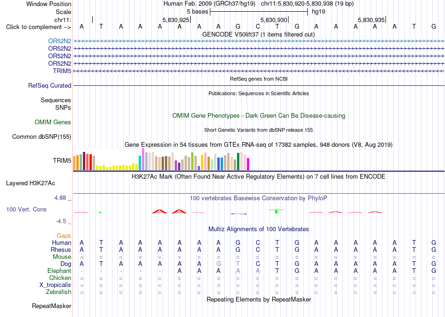The width and height of the screenshot is (445, 317).
Task: Click the Dog species label
Action: [x=66, y=264]
